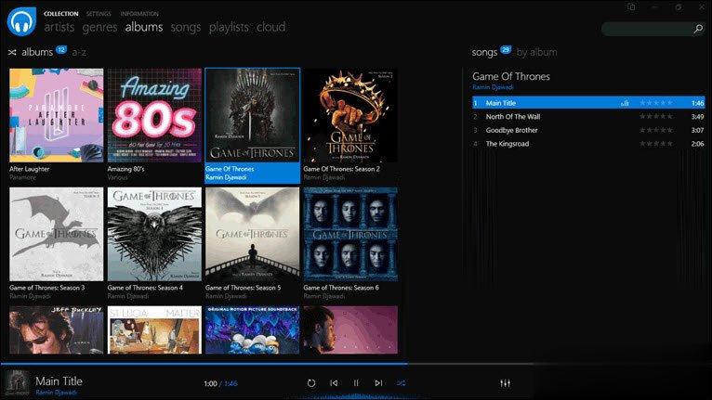Click the songs heading in right panel

click(484, 53)
